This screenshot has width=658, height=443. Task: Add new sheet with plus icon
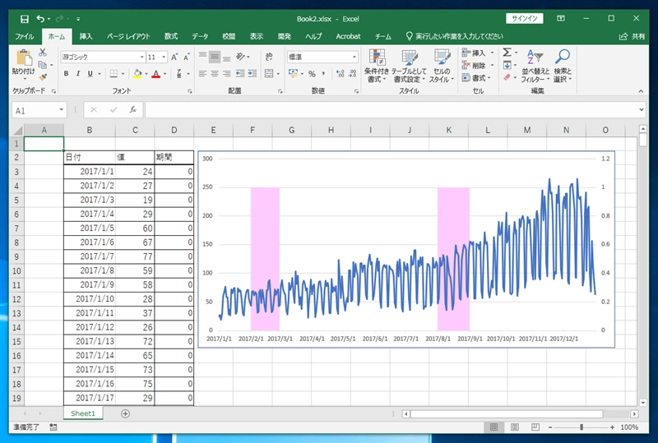pyautogui.click(x=125, y=413)
